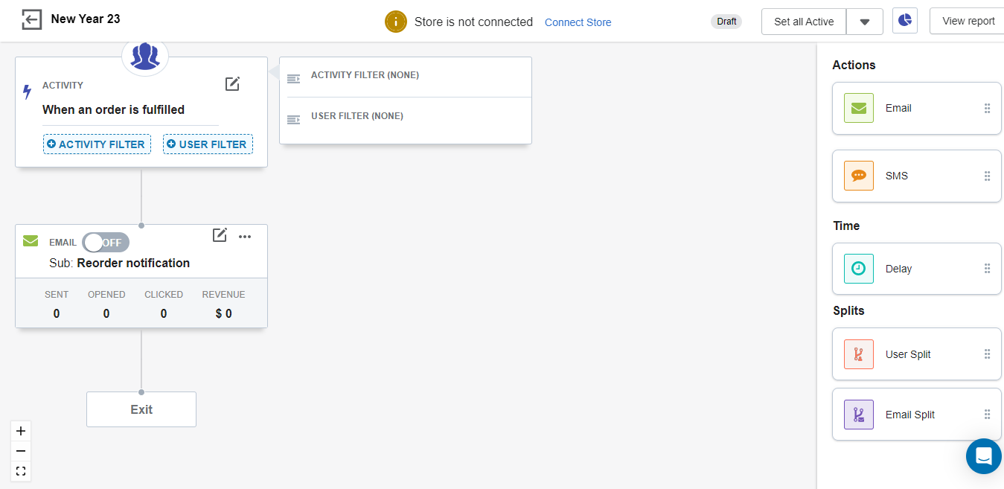Viewport: 1004px width, 489px height.
Task: Click the REVENUE $ 0 stat
Action: pyautogui.click(x=223, y=304)
